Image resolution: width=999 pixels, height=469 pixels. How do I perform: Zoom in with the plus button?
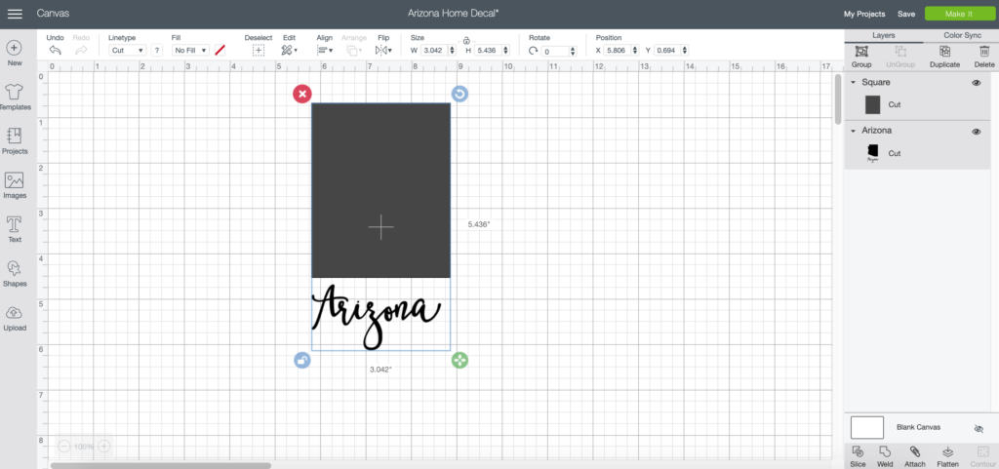click(x=103, y=447)
